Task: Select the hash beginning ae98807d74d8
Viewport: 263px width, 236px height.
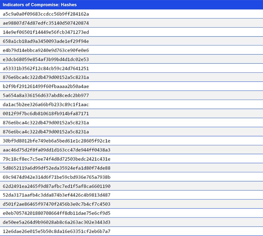Action: tap(46, 23)
